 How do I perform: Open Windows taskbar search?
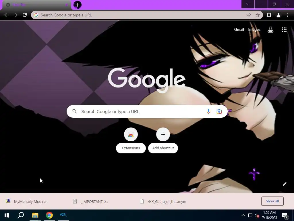coord(21,215)
